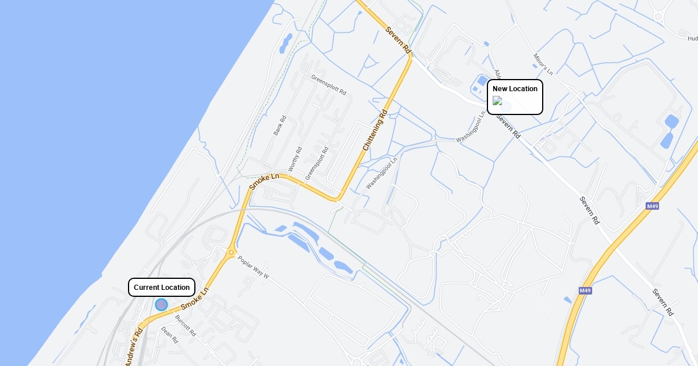Click the Dean Rd label
Viewport: 698px width, 366px height.
click(x=169, y=335)
